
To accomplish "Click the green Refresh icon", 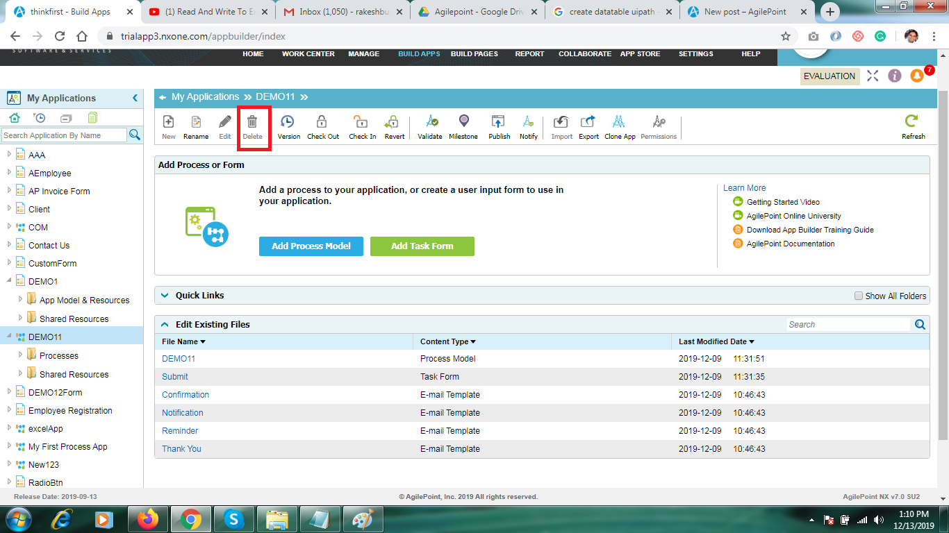I will tap(912, 121).
